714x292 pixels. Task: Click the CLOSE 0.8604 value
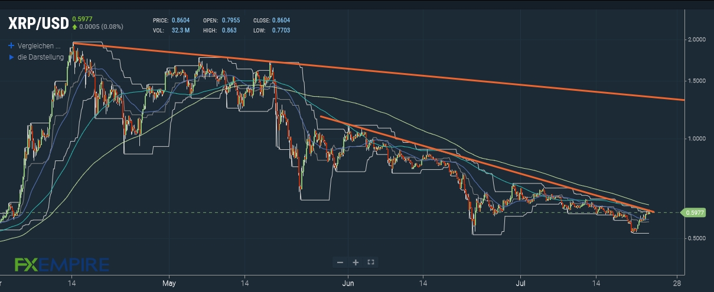[280, 20]
